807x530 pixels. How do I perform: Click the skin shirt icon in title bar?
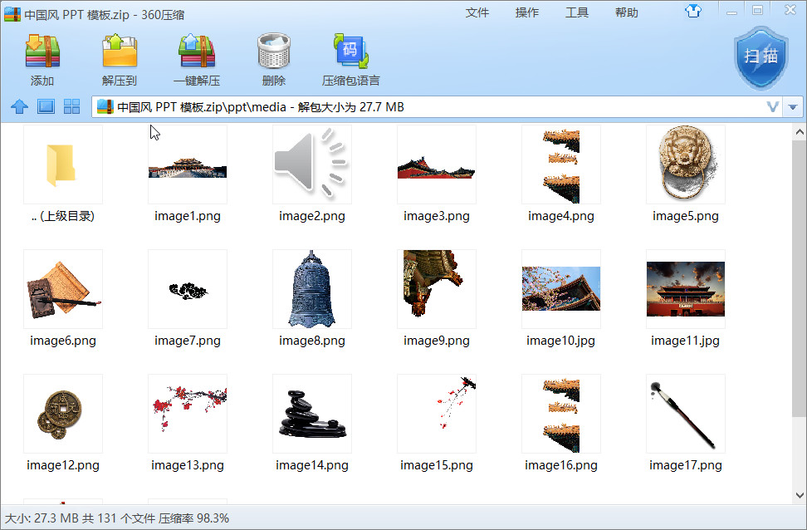coord(693,11)
